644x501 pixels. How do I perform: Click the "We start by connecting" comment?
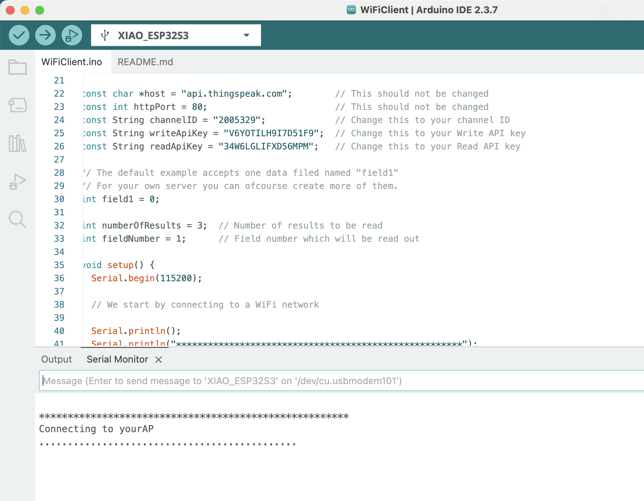tap(205, 305)
